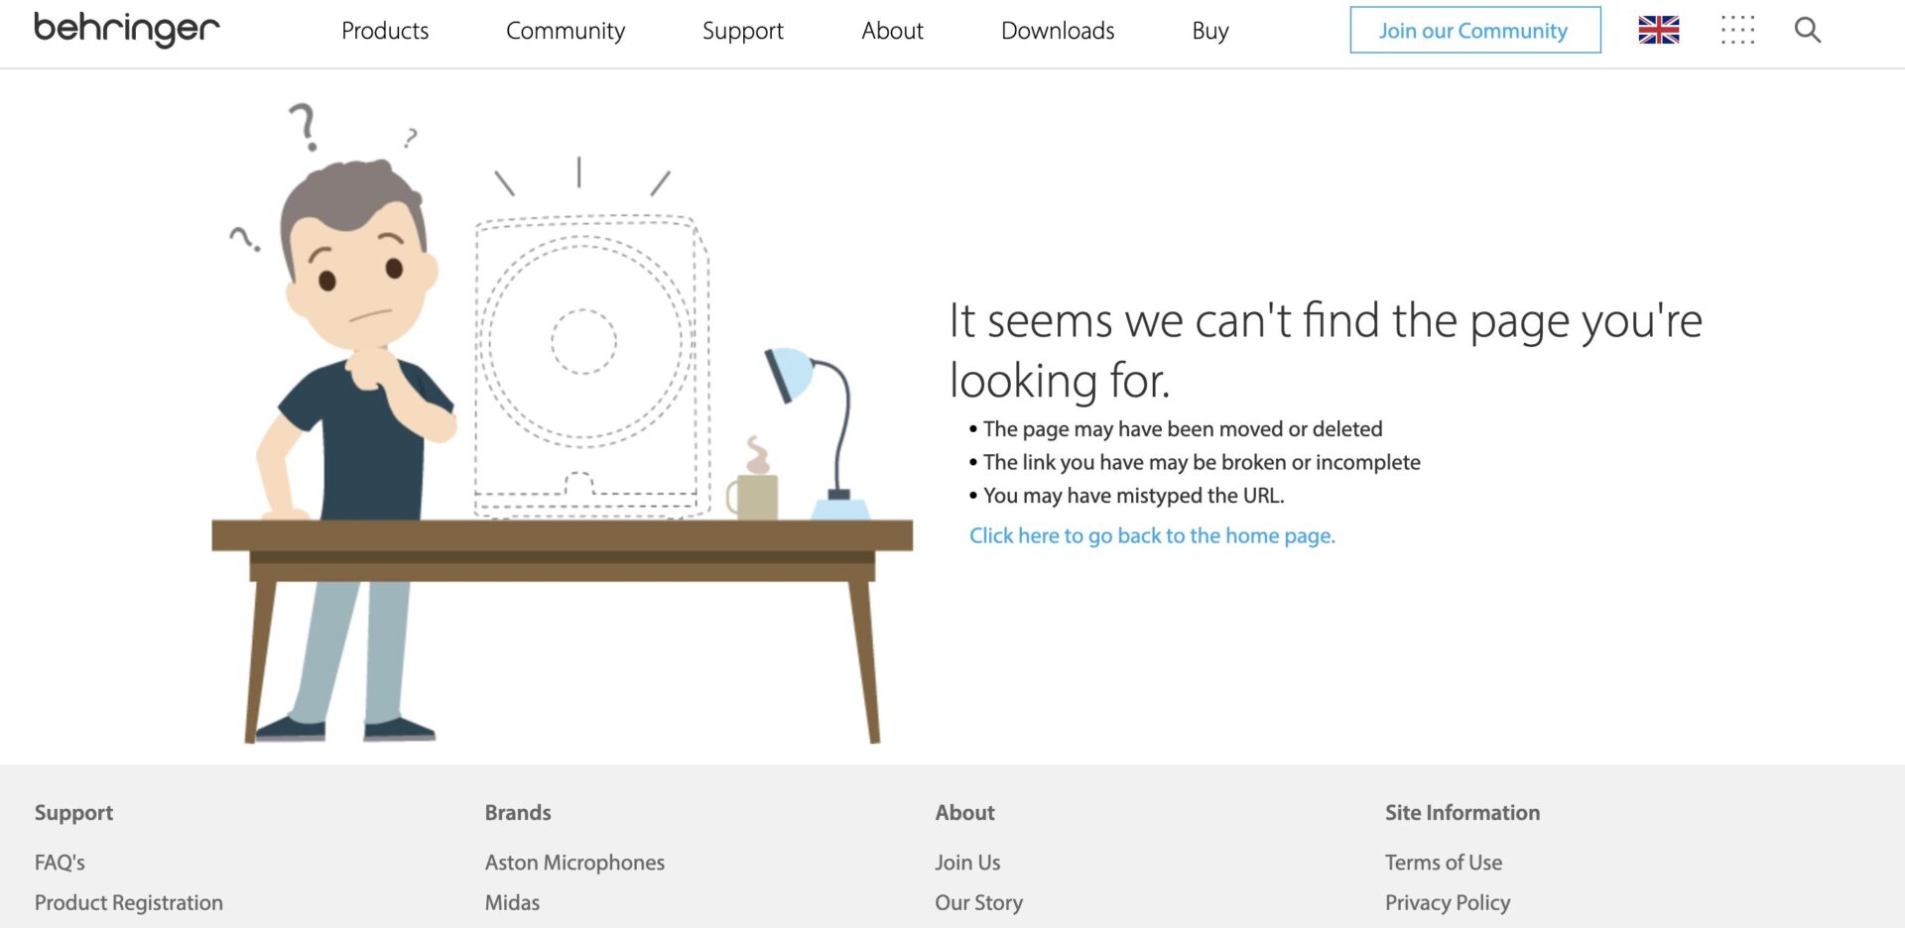Click the link back to home page
The image size is (1905, 928).
tap(1151, 535)
